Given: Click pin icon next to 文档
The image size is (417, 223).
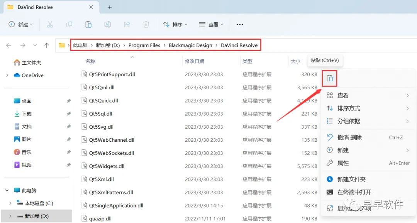Looking at the screenshot, I should 69,126.
